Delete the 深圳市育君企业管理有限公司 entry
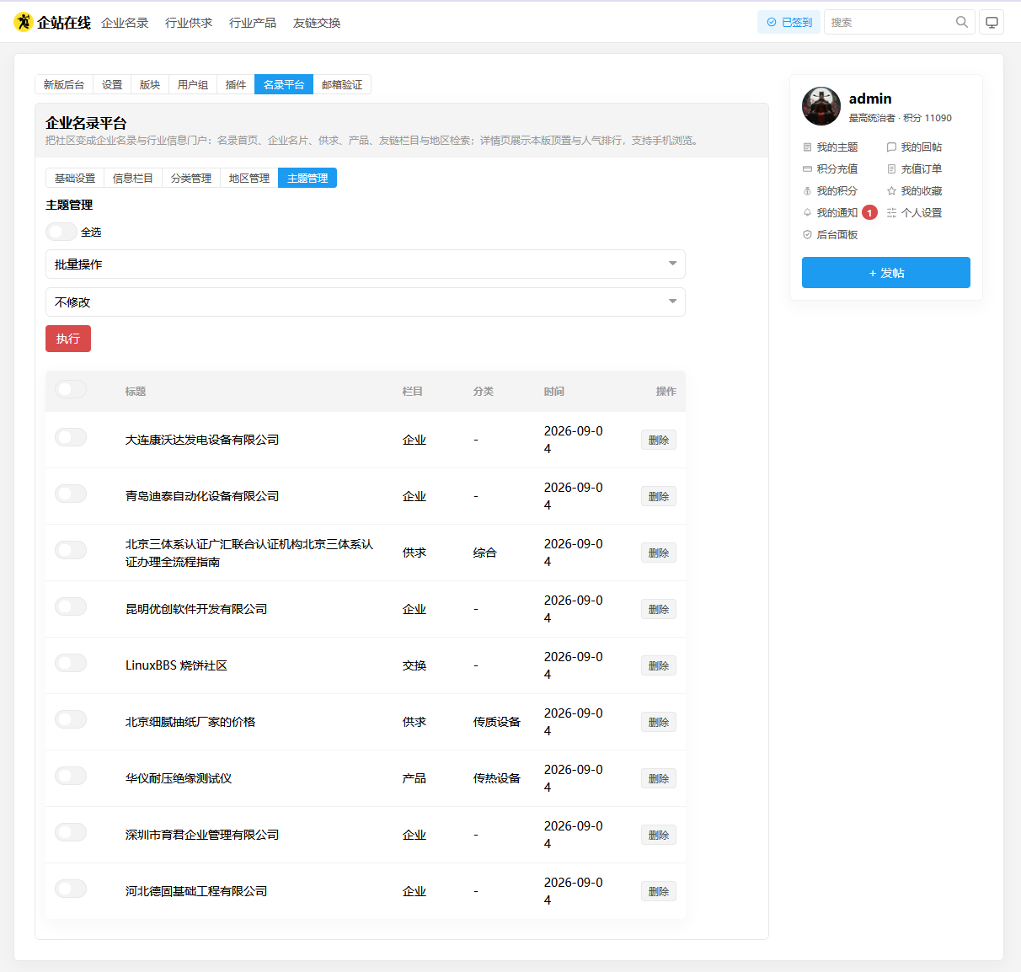 (659, 835)
